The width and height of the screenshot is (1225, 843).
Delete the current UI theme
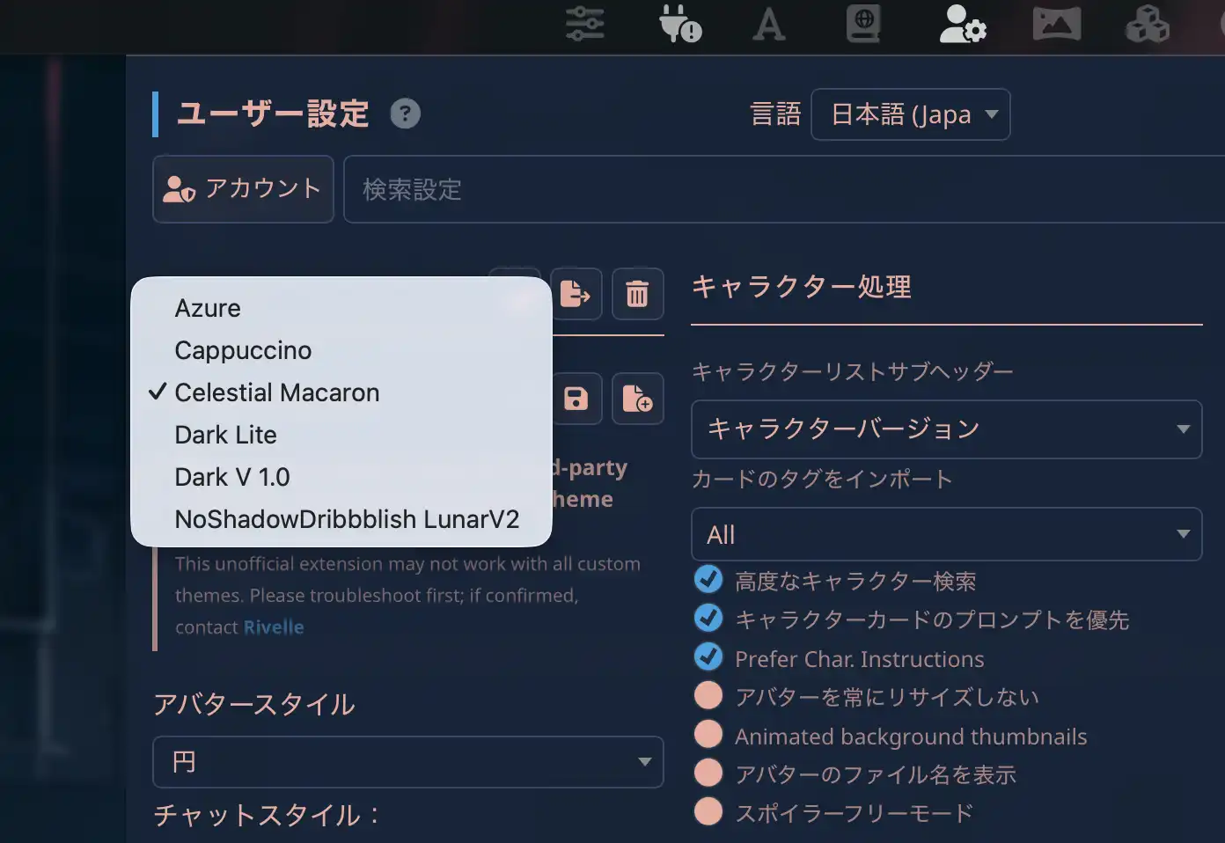[637, 294]
